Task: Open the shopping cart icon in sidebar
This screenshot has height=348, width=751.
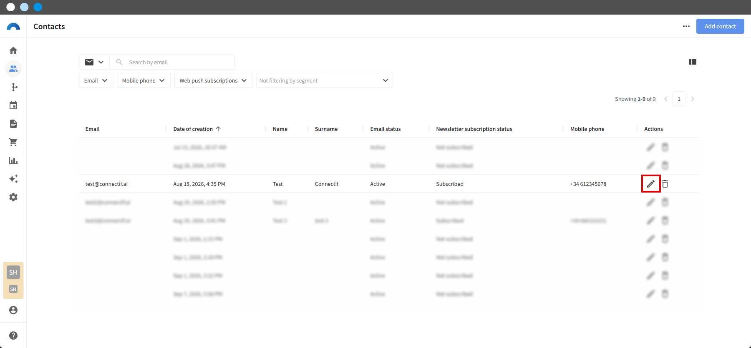Action: [x=13, y=142]
